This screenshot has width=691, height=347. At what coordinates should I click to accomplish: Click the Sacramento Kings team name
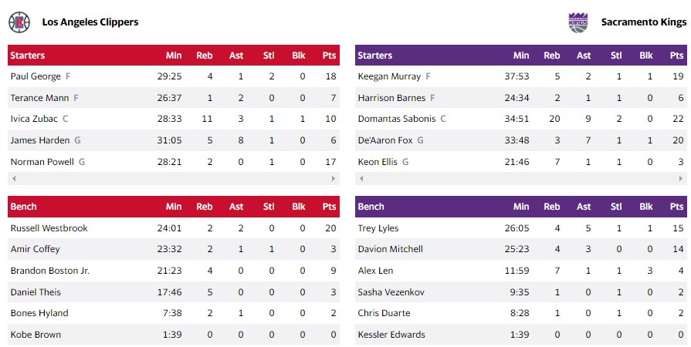point(643,22)
